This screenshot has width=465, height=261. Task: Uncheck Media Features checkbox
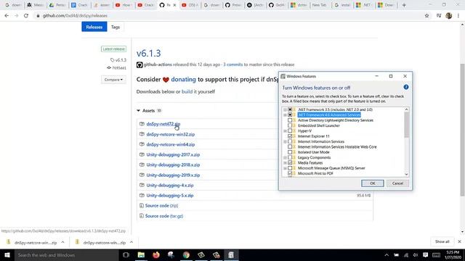(x=290, y=162)
